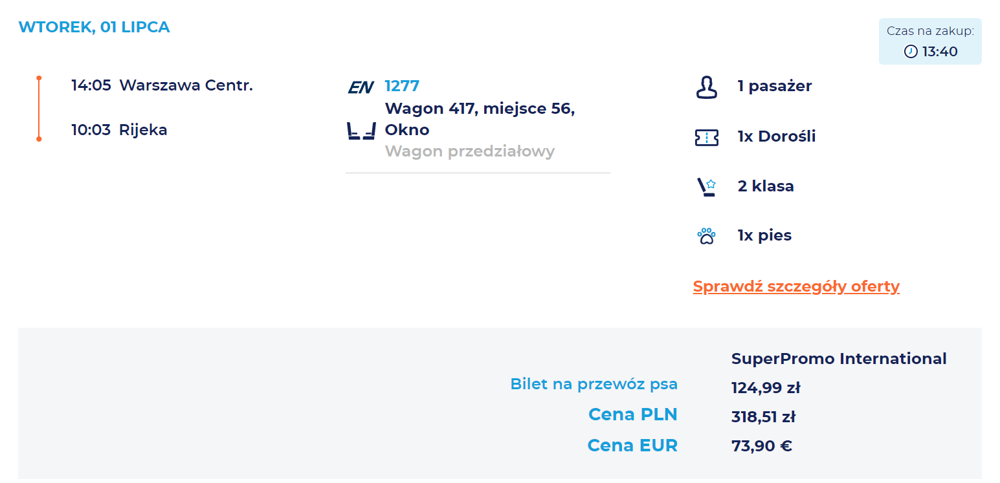Click the clock icon in purchase timer
Image resolution: width=1000 pixels, height=483 pixels.
(x=911, y=52)
